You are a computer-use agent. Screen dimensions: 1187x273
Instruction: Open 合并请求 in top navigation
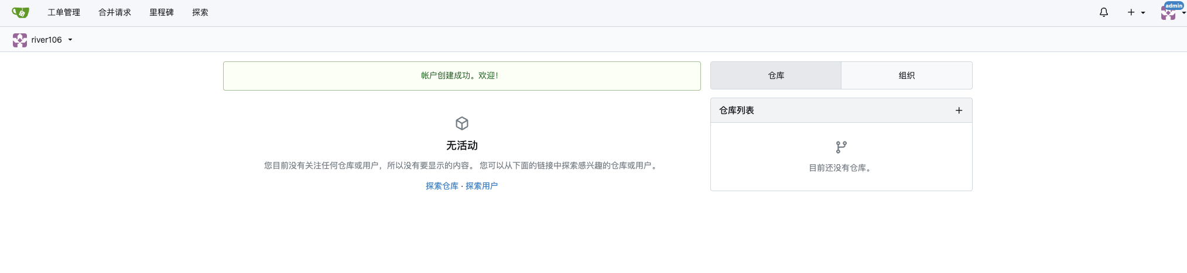tap(115, 12)
